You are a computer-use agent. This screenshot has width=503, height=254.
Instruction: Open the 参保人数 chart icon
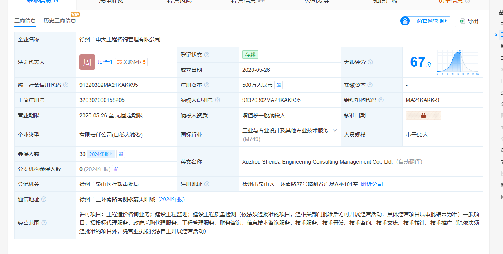[121, 154]
